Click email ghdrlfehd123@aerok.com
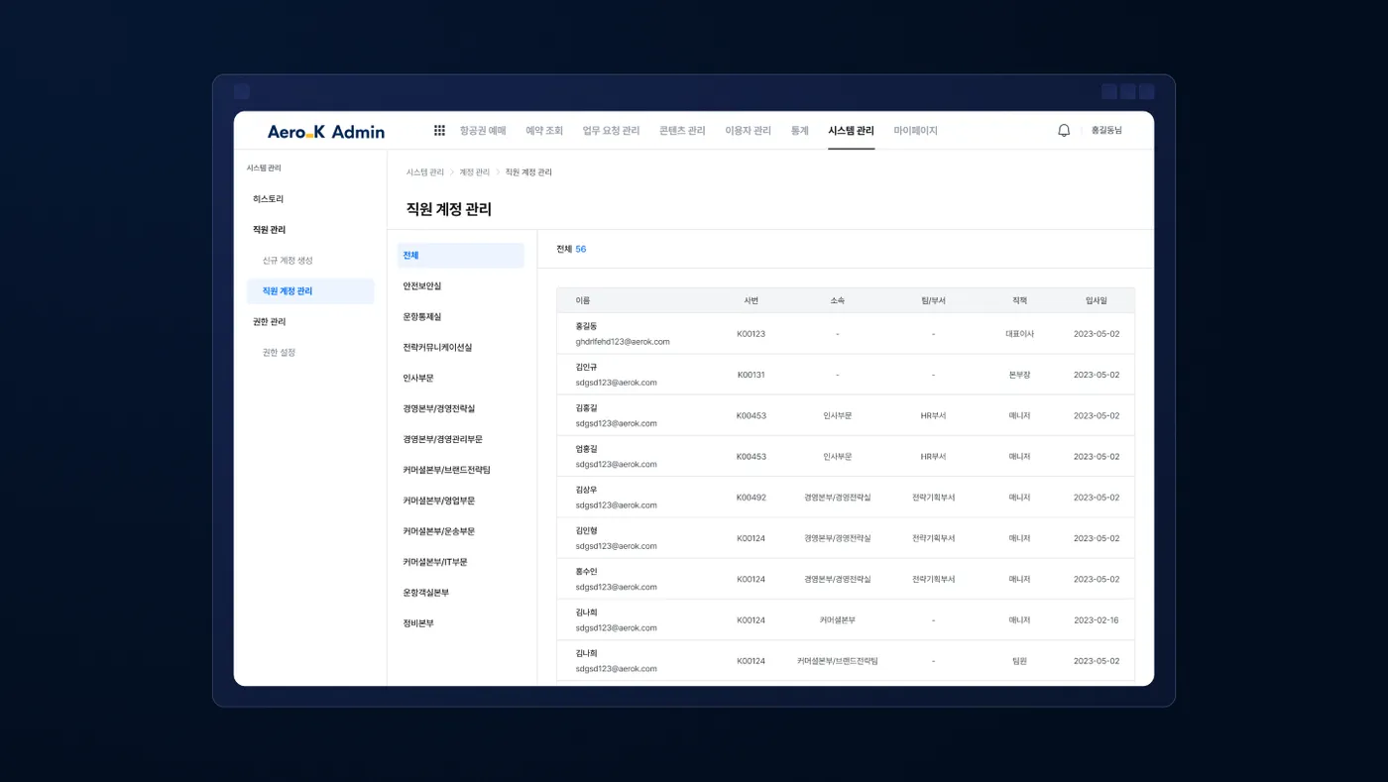Screen dimensions: 1388x782 coord(623,342)
